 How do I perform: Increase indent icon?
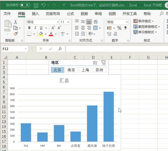pyautogui.click(x=83, y=34)
